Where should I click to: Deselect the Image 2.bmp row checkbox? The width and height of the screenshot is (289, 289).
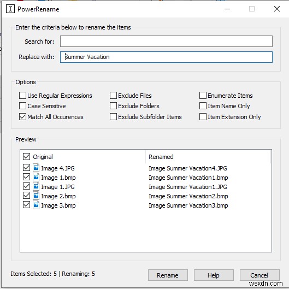[x=26, y=196]
